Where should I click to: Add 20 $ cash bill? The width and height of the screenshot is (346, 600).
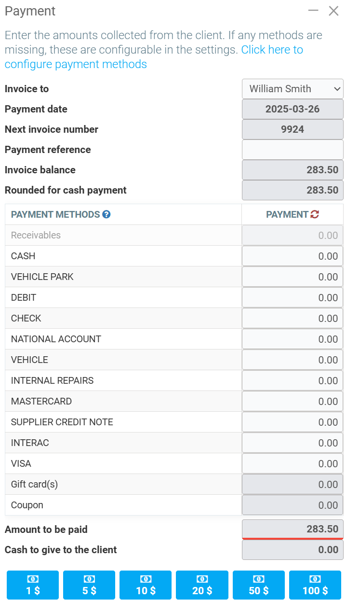tap(202, 585)
